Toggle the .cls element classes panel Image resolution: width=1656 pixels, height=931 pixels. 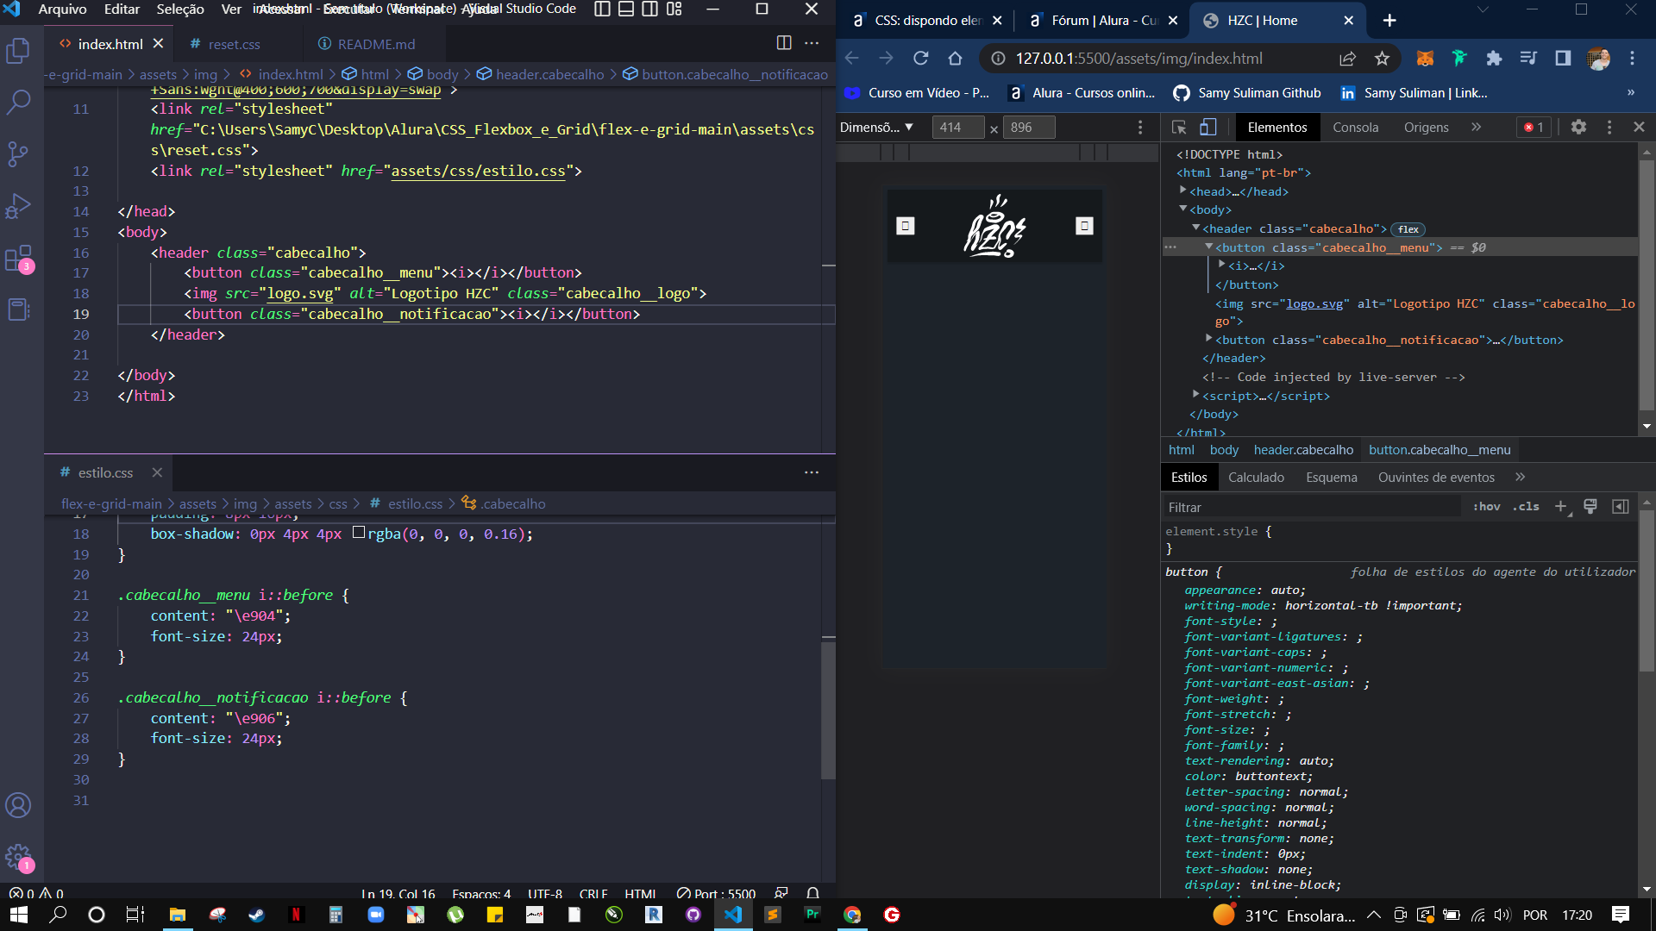(1526, 507)
